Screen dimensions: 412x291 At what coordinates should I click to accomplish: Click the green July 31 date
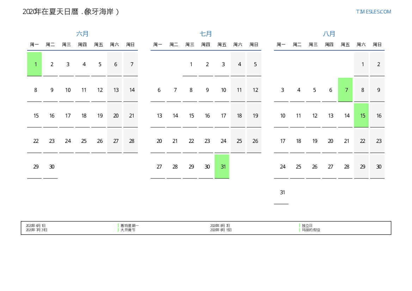click(222, 166)
